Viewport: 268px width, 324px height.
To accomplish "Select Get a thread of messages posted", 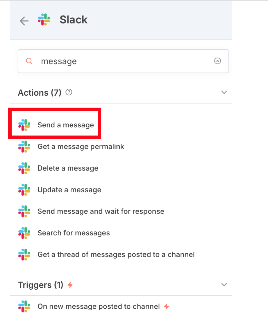I will tap(116, 254).
